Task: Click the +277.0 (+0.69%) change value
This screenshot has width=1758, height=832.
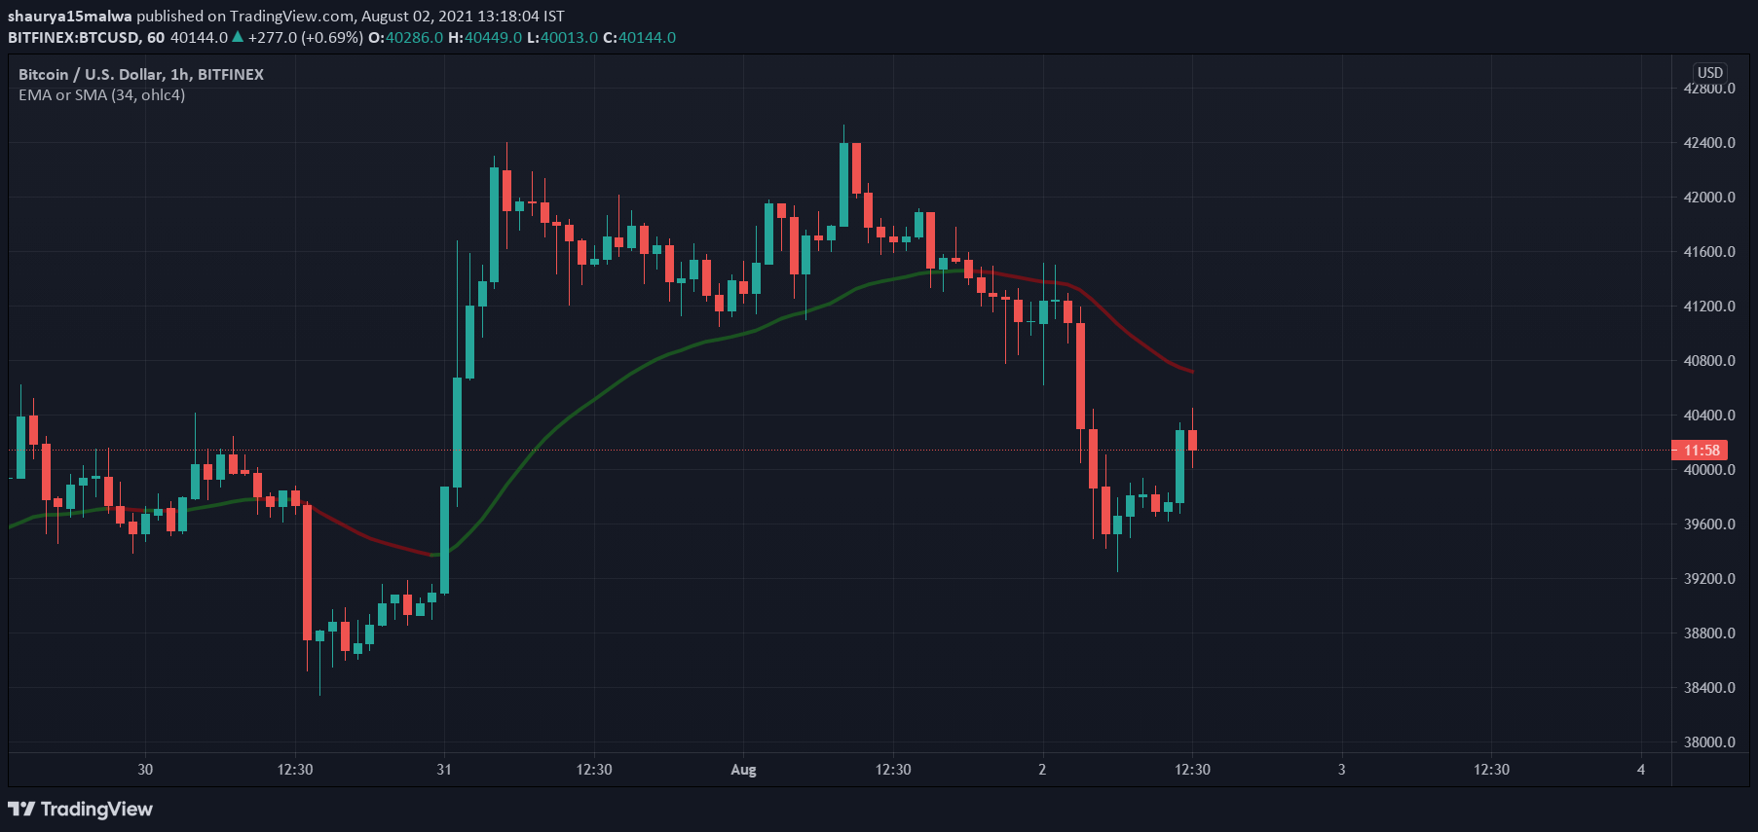Action: (x=306, y=37)
